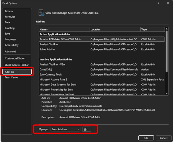
Task: Select the active Analysis ToolPak row
Action: coord(102,44)
